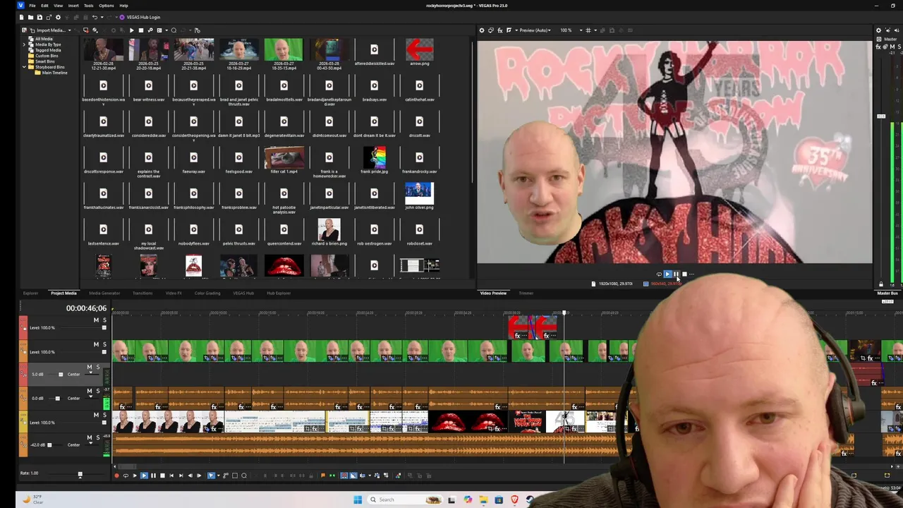Expand the Media By Type bin
The image size is (903, 508).
point(24,44)
